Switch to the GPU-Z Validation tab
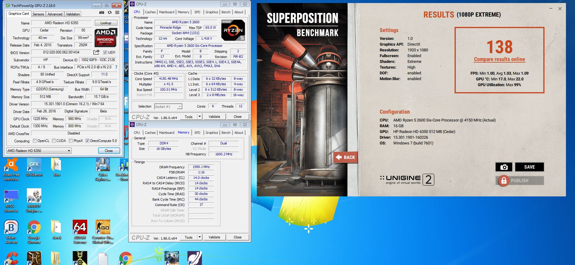 73,14
